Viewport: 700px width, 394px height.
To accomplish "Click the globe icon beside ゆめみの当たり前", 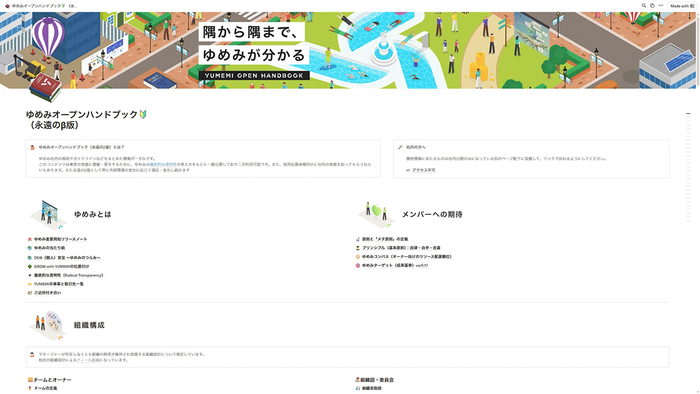I will [30, 248].
